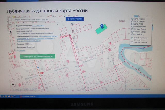Click the measure distance ruler tool icon
165x110 pixels.
pos(10,27)
